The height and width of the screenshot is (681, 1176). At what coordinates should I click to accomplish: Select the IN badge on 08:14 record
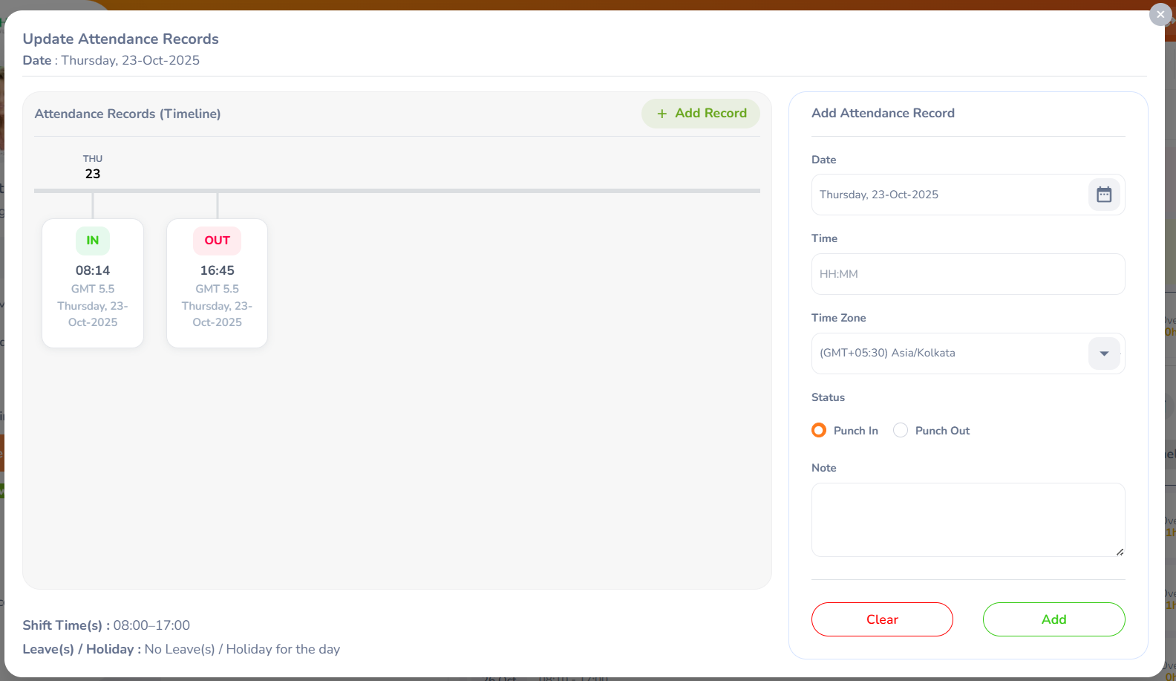(93, 241)
